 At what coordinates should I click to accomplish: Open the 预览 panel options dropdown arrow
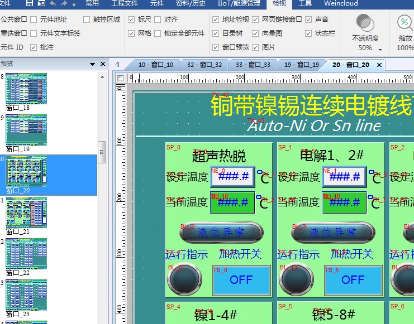click(93, 64)
